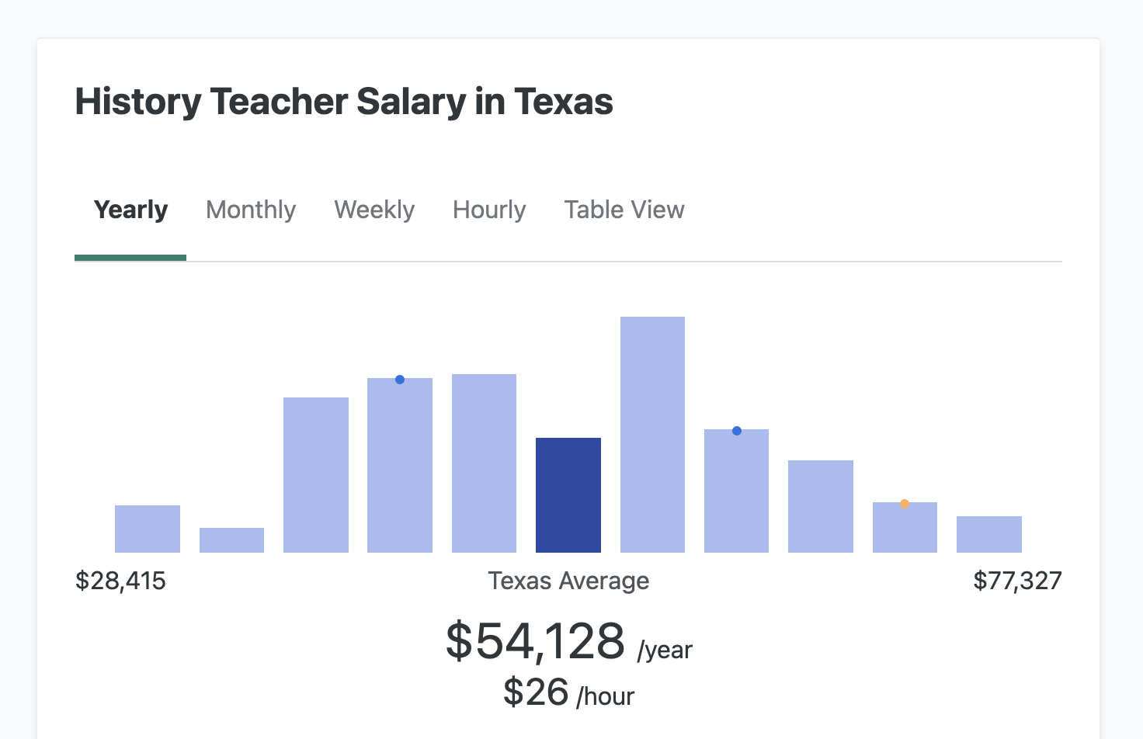Switch to the Weekly tab
Viewport: 1143px width, 739px height.
(373, 210)
